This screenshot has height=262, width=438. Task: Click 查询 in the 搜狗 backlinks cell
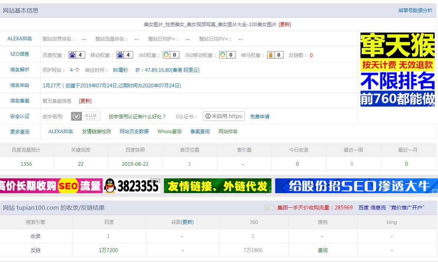[x=323, y=250]
